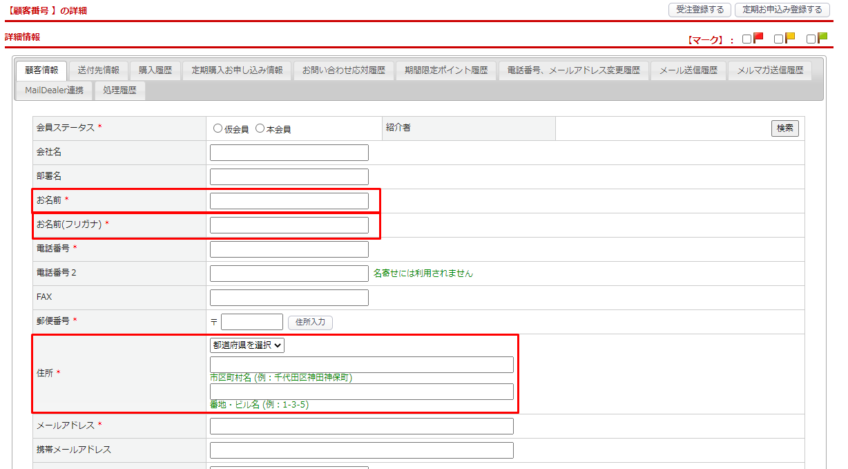Select the 本会員 radio button
Viewport: 848px width, 469px height.
pos(260,128)
